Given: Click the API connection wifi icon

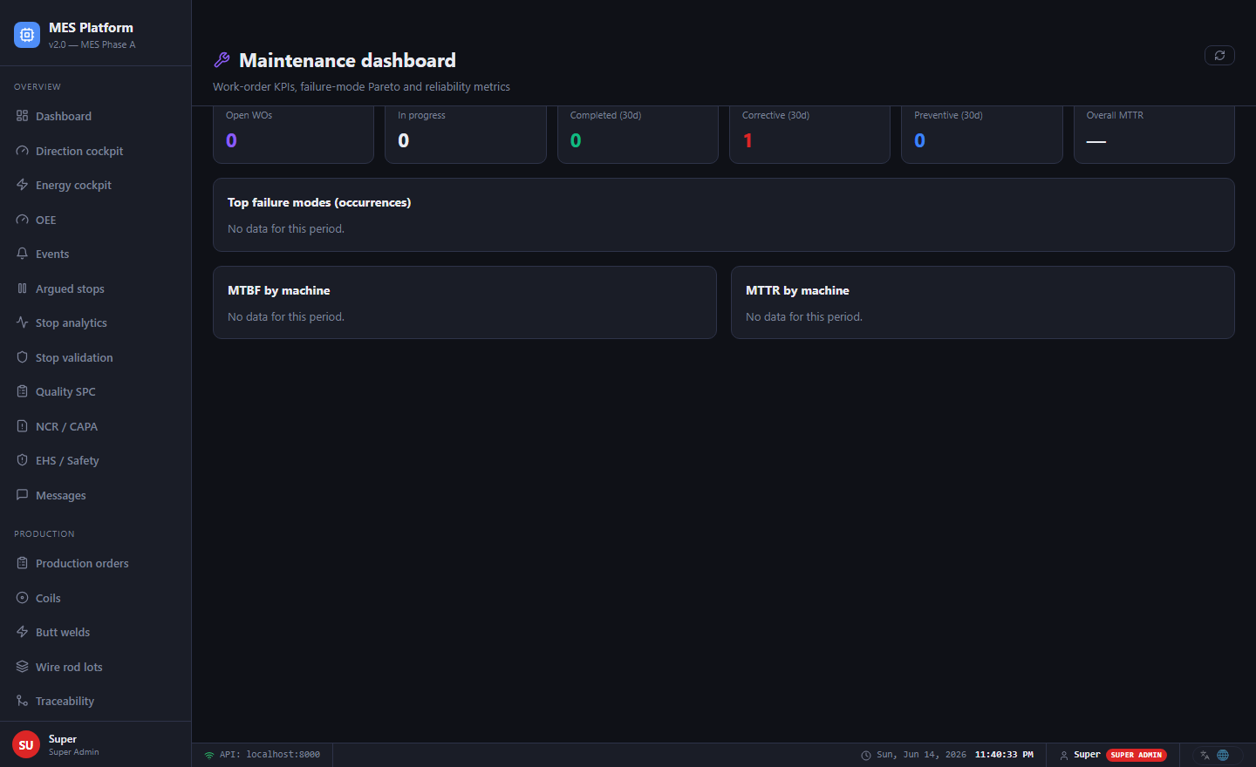Looking at the screenshot, I should [209, 755].
